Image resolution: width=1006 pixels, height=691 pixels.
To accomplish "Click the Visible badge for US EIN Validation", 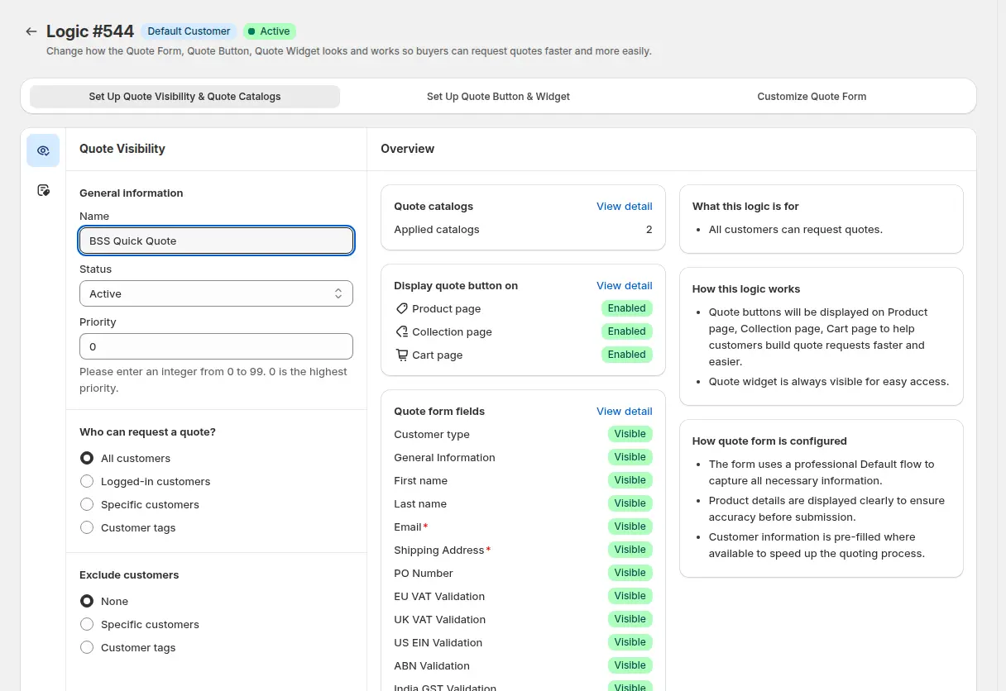I will [630, 642].
